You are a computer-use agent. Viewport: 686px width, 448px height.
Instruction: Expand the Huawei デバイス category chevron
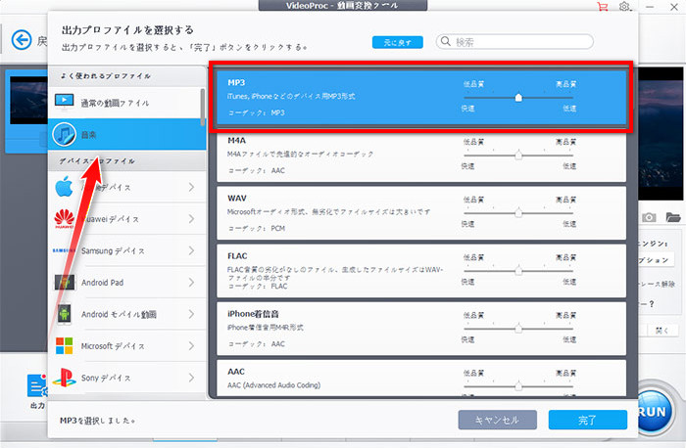click(x=191, y=219)
